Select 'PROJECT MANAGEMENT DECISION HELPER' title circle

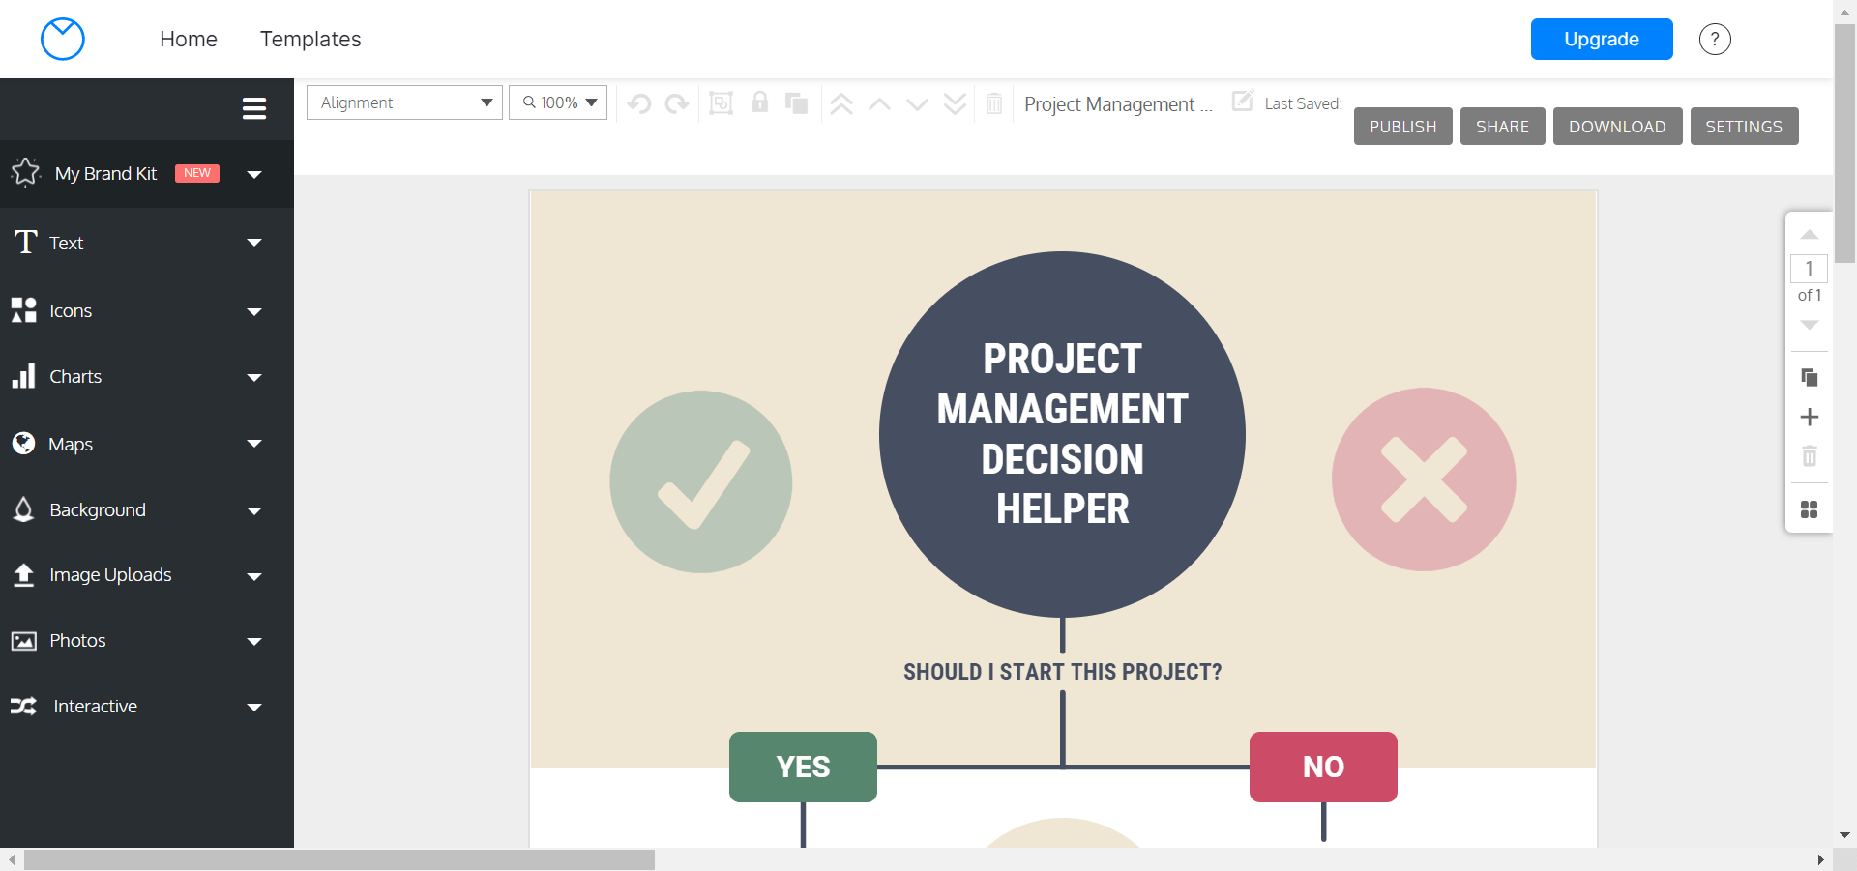pyautogui.click(x=1062, y=434)
